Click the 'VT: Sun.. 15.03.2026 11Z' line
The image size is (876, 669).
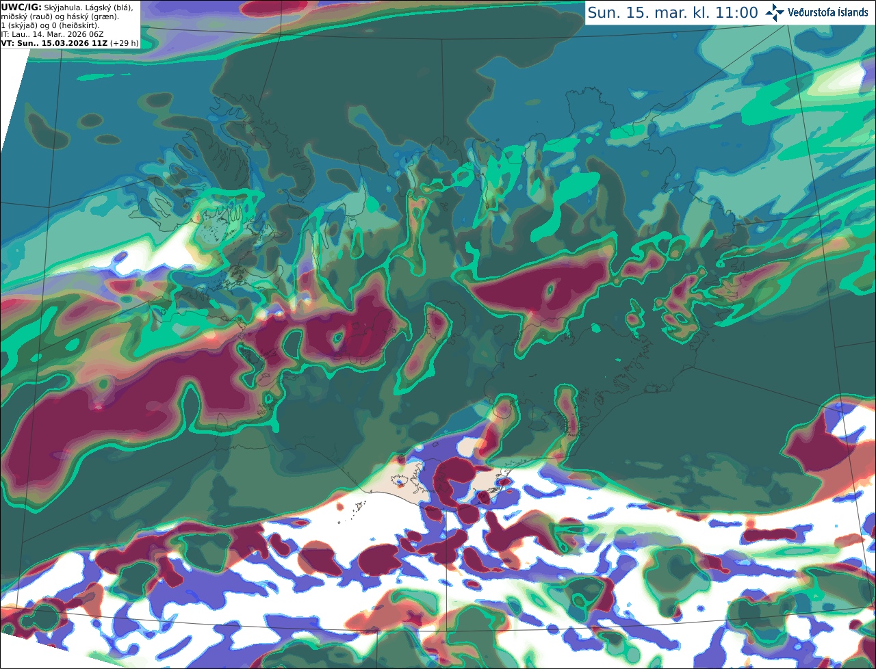pos(55,42)
